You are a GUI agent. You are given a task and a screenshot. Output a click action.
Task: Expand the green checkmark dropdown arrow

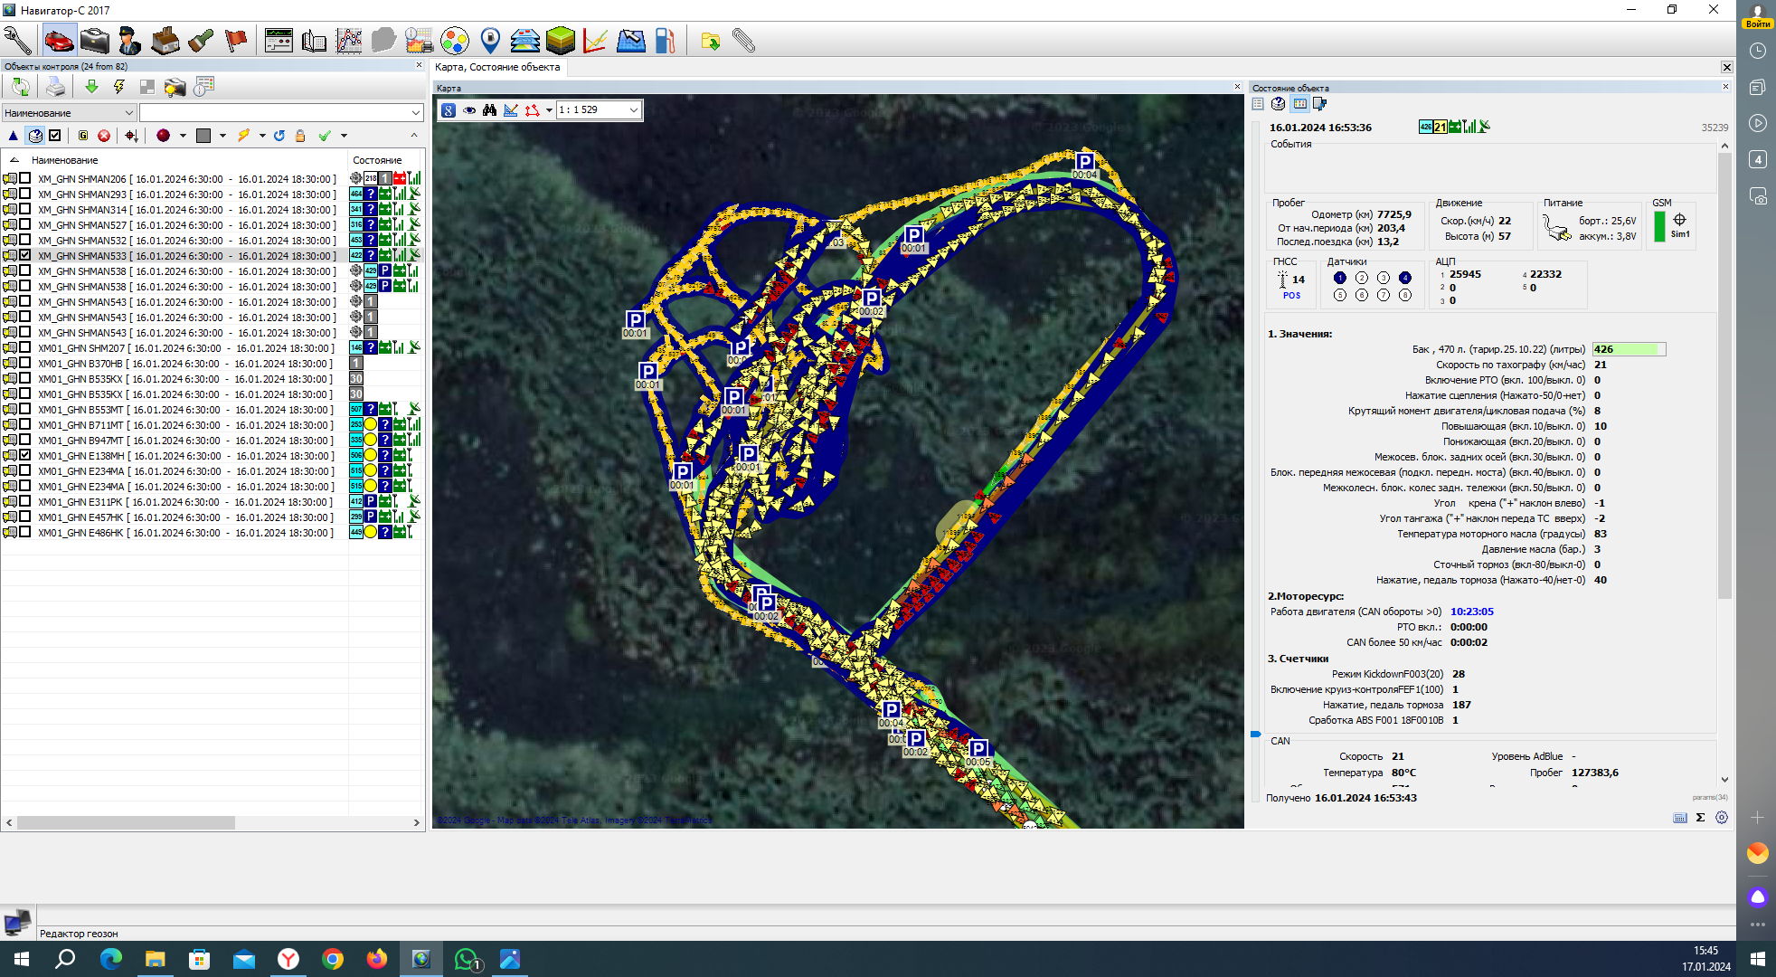tap(344, 136)
